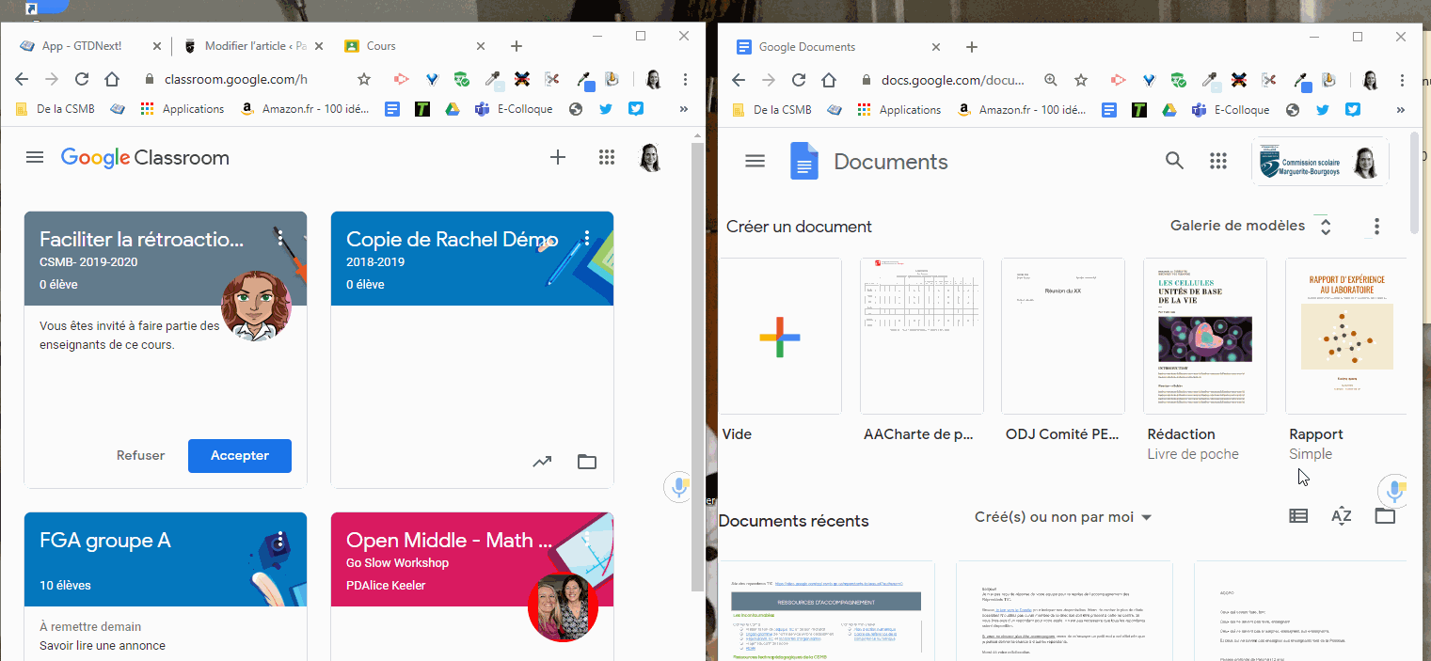Show more bookmarks chevron in Classroom window
The image size is (1431, 661).
(x=685, y=109)
